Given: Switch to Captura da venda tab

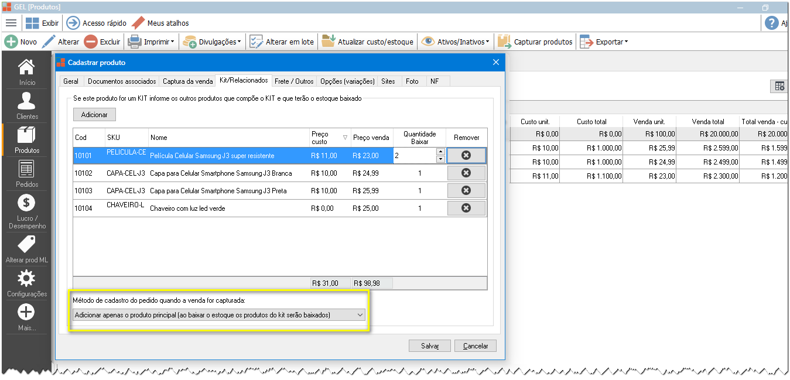Looking at the screenshot, I should click(187, 81).
